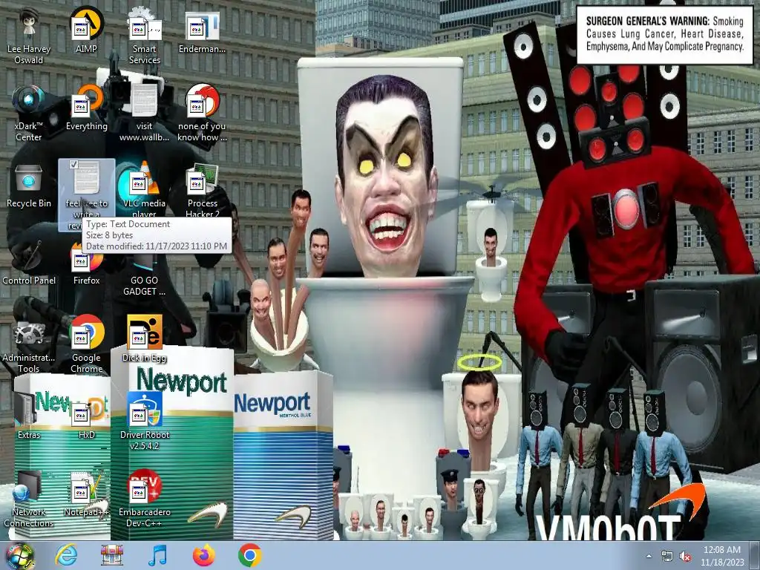This screenshot has height=570, width=760.
Task: Launch the Firefox desktop shortcut
Action: (86, 263)
